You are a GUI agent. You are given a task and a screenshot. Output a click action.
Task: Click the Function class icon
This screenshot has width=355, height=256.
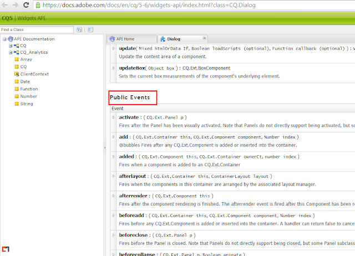coord(17,89)
